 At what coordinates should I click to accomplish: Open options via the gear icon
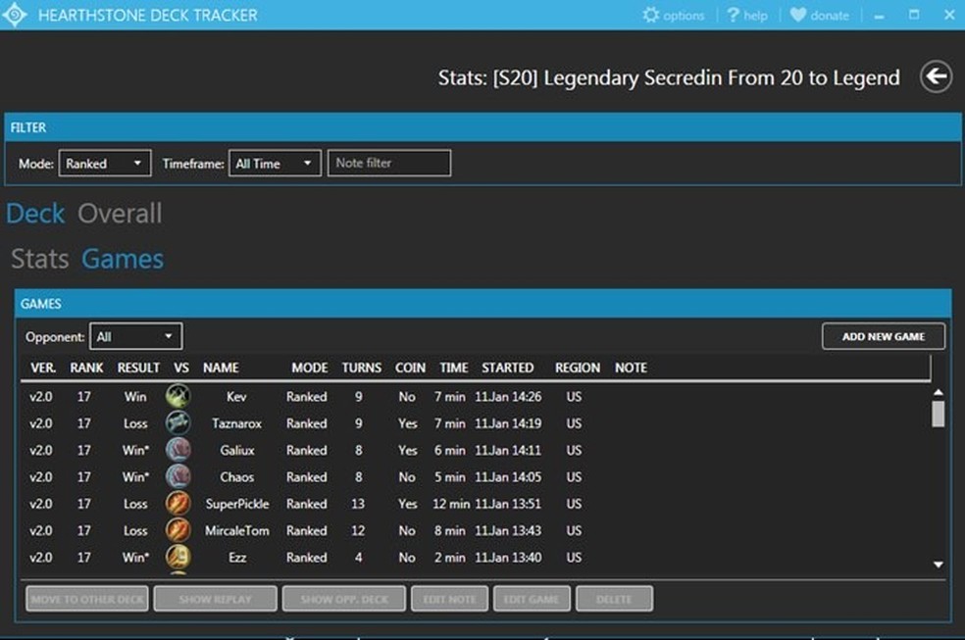point(650,15)
